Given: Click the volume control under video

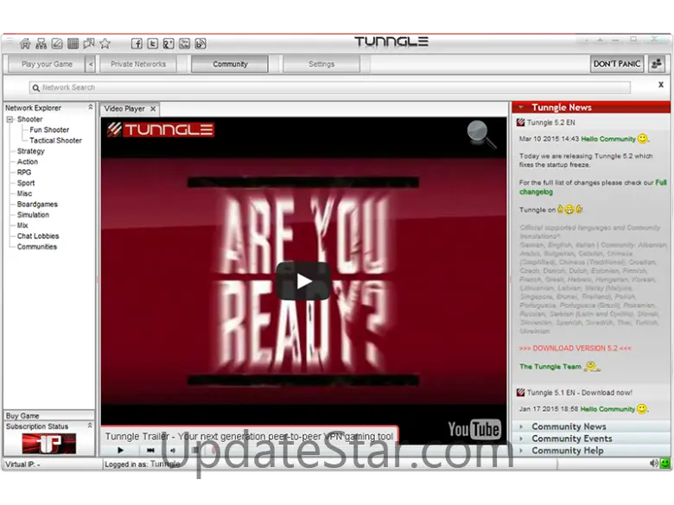Looking at the screenshot, I should (173, 450).
